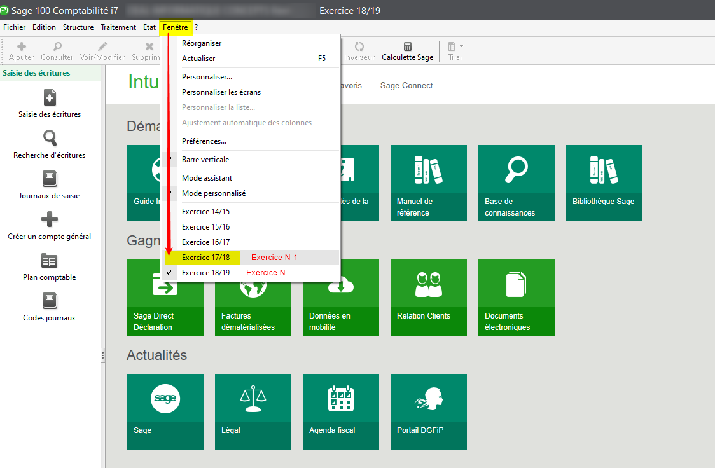
Task: Open the Agenda fiscal tile
Action: click(x=340, y=411)
